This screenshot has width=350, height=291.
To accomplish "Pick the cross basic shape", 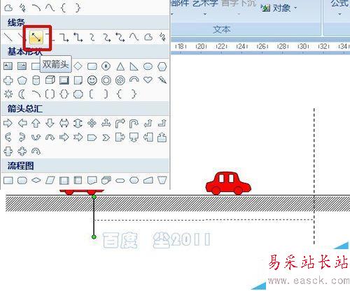I will click(8, 80).
